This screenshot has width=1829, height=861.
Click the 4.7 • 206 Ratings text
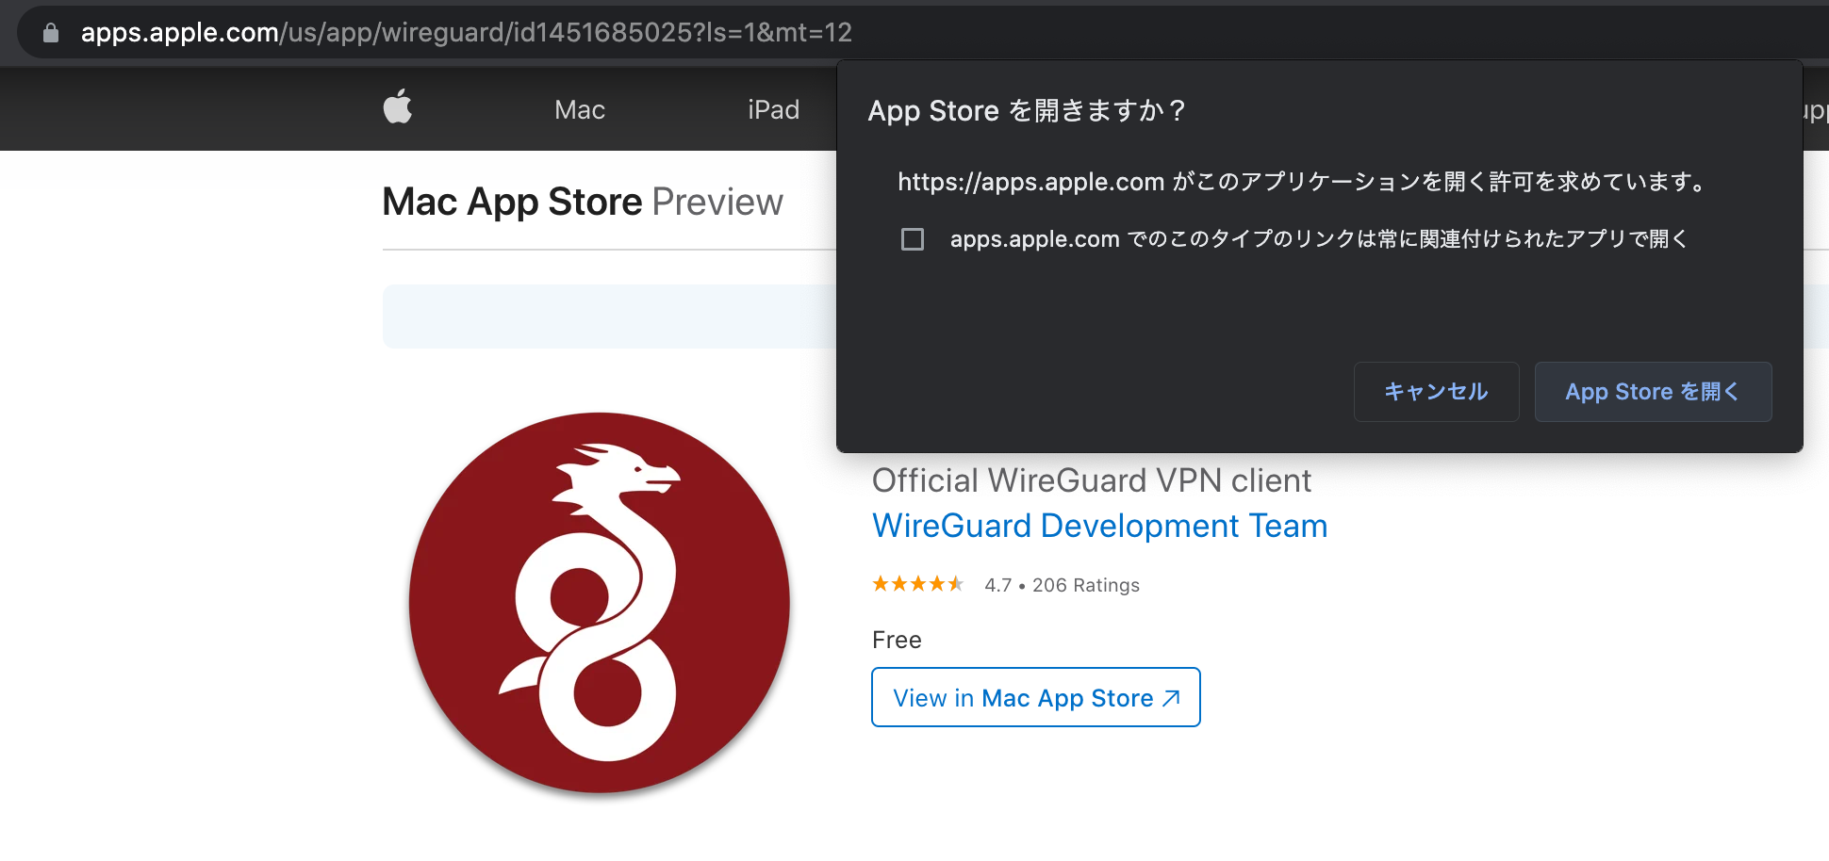1062,585
